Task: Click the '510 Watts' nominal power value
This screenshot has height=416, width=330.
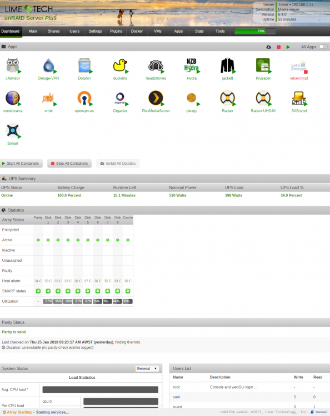Action: 178,196
